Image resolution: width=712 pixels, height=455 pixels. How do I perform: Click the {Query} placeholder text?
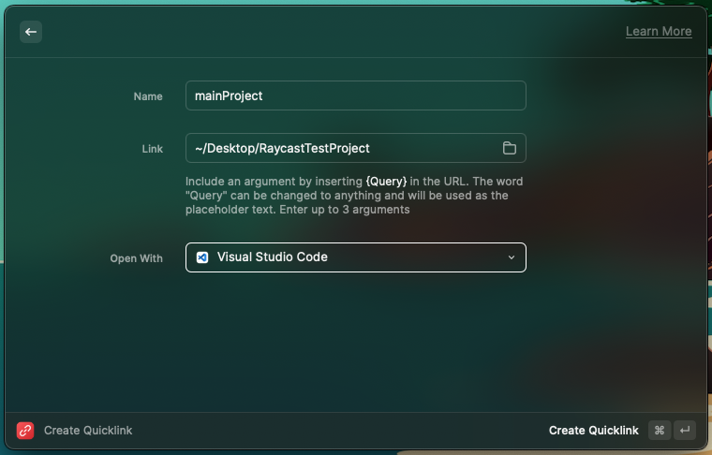pyautogui.click(x=386, y=182)
